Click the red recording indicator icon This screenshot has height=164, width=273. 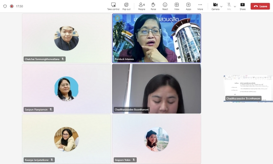coord(12,6)
